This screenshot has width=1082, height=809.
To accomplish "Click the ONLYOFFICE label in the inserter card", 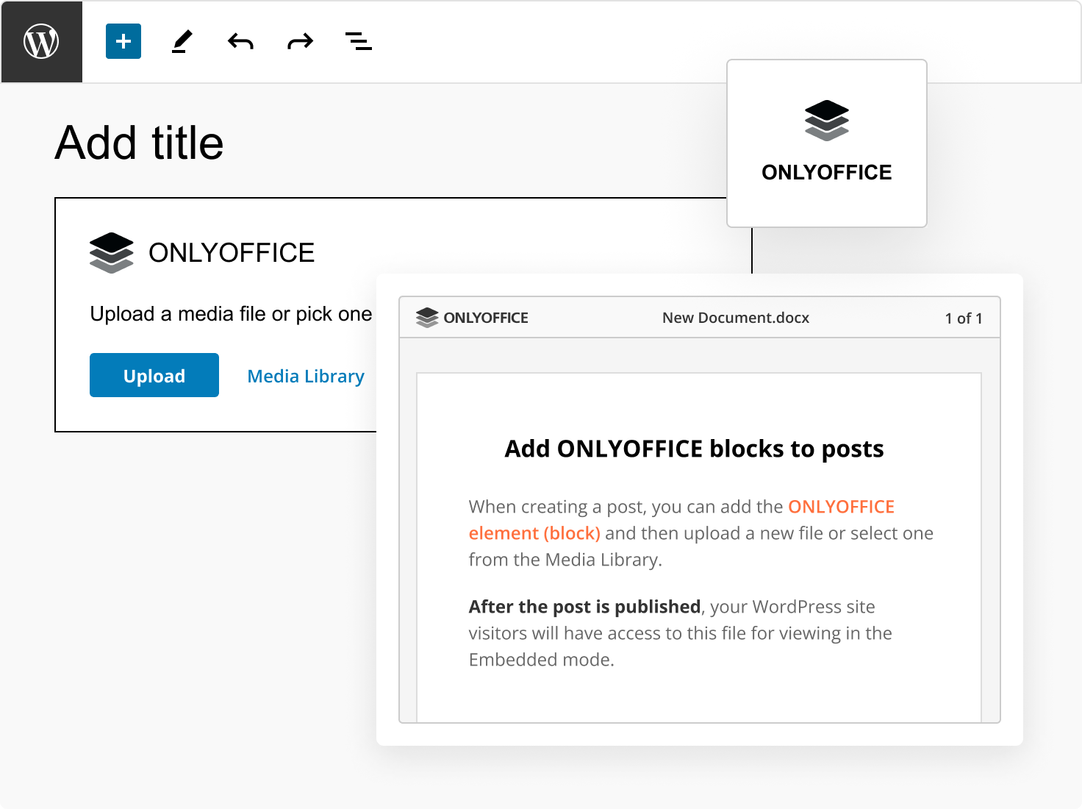I will (827, 172).
